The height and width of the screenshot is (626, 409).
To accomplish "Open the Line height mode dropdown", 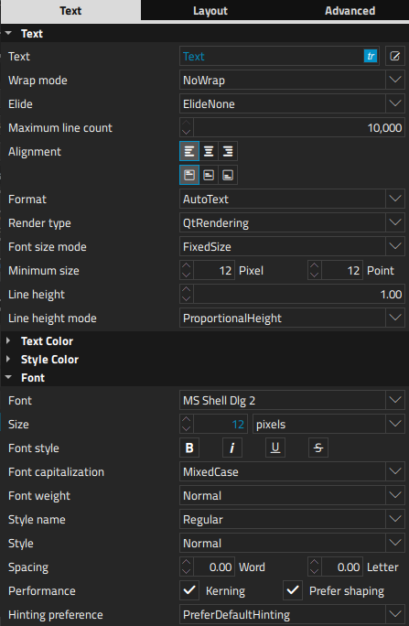I will (292, 318).
